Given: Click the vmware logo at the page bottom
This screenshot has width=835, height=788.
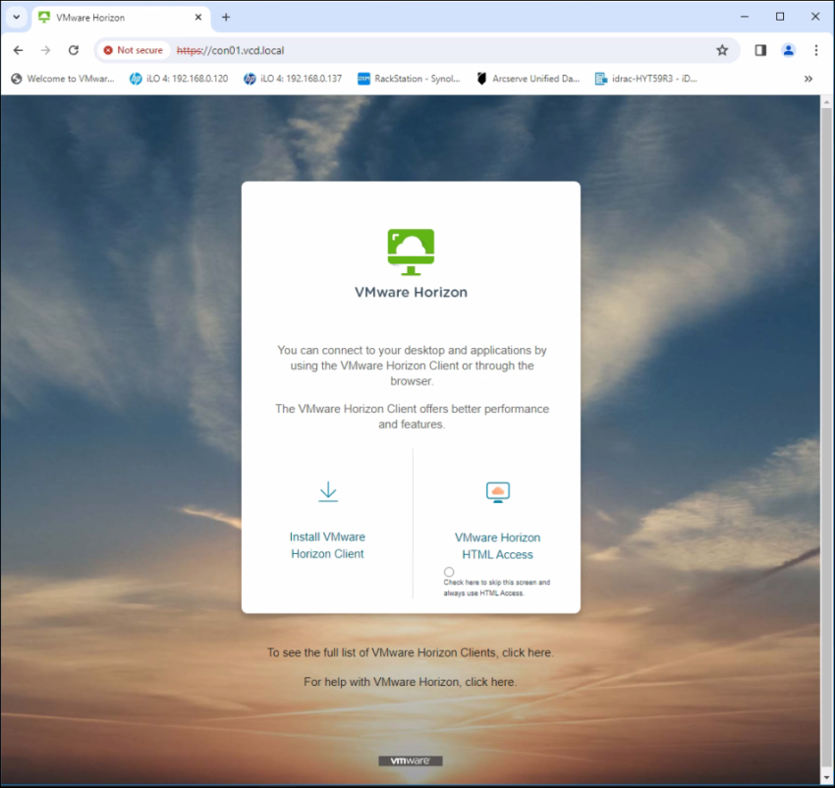Looking at the screenshot, I should tap(411, 760).
